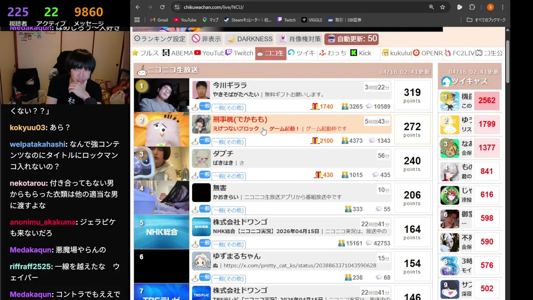533x300 pixels.
Task: Open ツイキャス entry scoring 841
Action: pyautogui.click(x=471, y=171)
